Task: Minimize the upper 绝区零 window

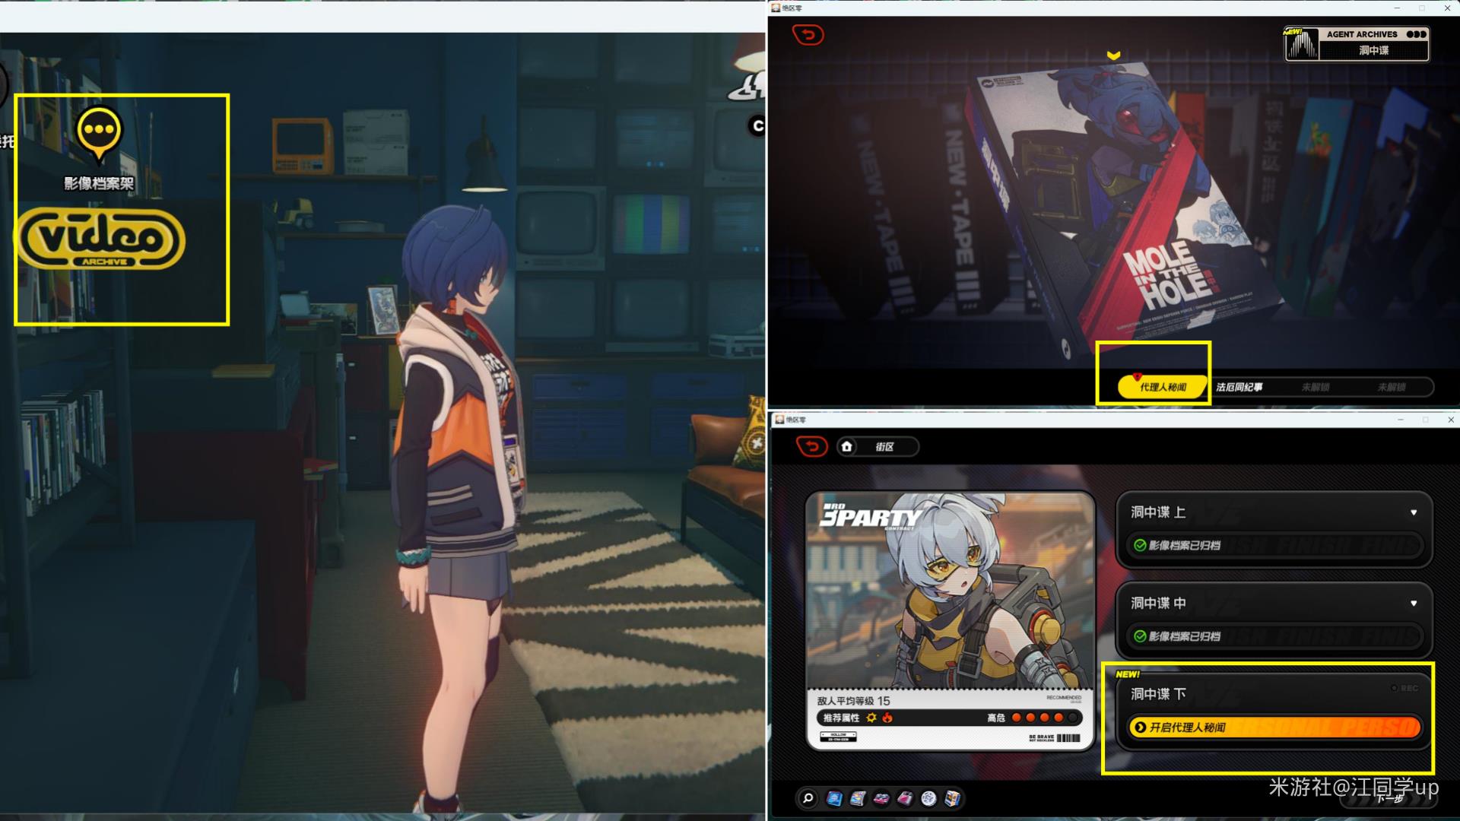Action: tap(1397, 8)
